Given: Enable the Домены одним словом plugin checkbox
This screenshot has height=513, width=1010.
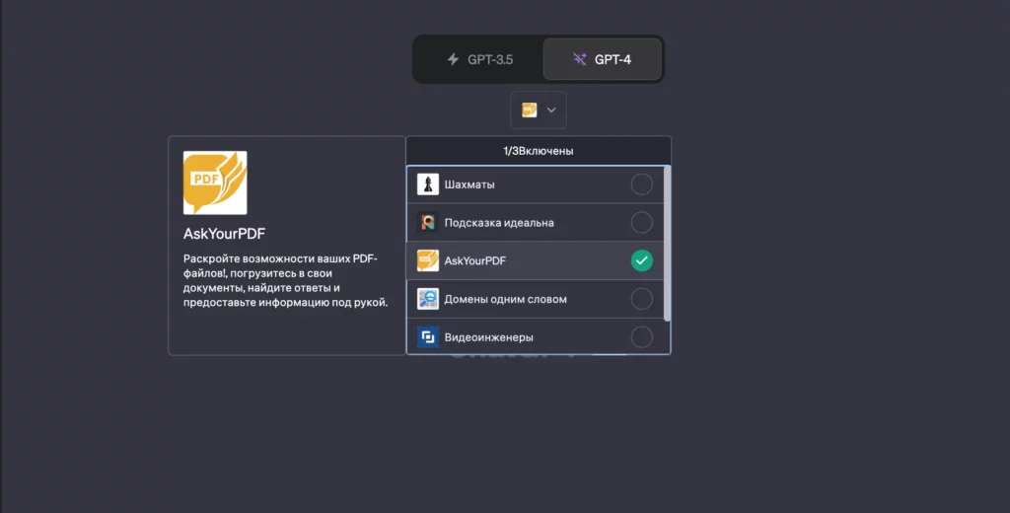Looking at the screenshot, I should pos(641,298).
